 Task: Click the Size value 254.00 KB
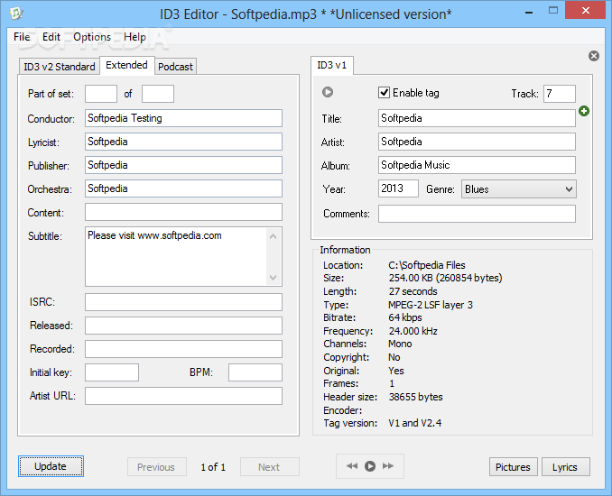[x=445, y=278]
